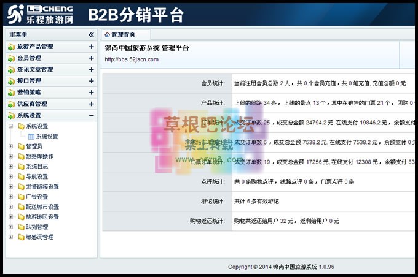The image size is (418, 277).
Task: Click the accordion icon beside 系统设置
Action: tap(11, 115)
